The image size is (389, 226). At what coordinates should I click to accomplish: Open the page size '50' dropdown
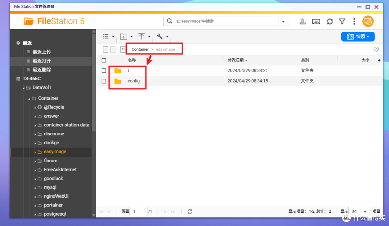[x=359, y=212]
